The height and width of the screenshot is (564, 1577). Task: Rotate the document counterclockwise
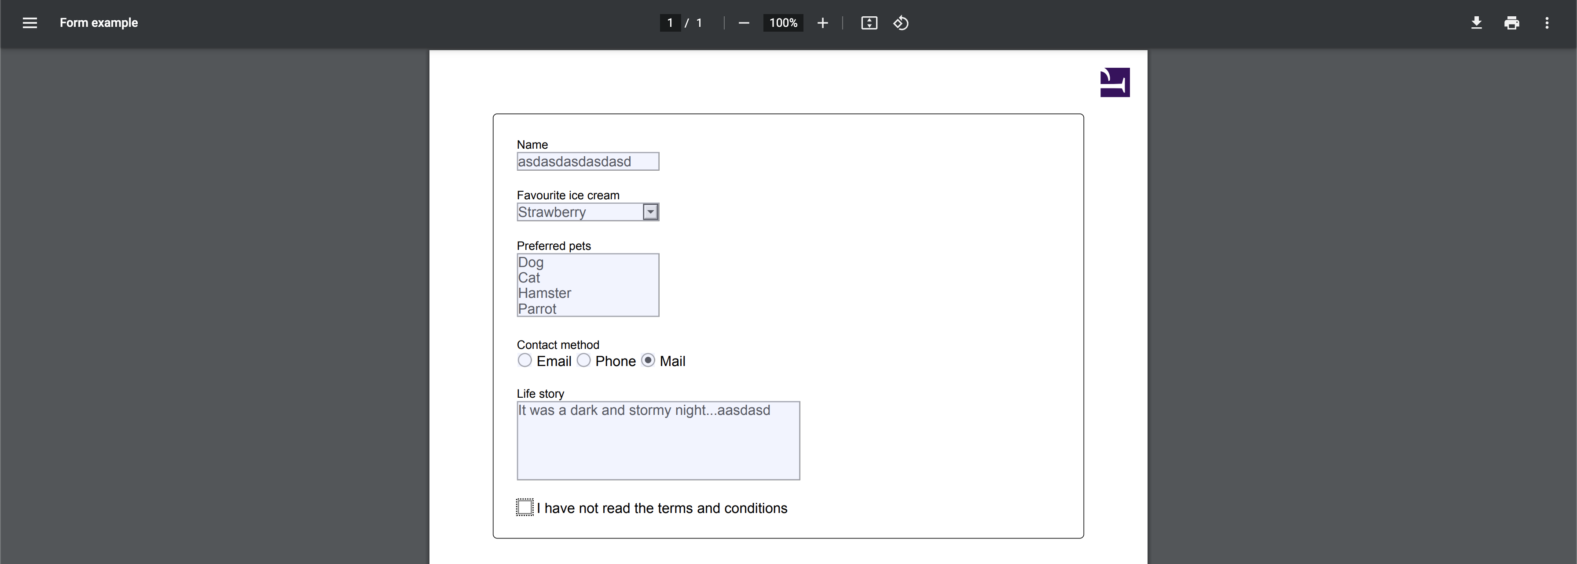point(901,23)
